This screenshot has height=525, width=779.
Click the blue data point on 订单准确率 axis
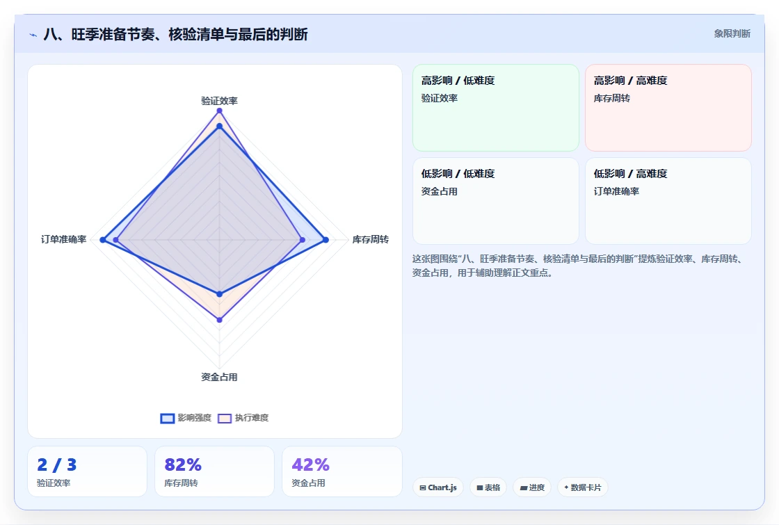pos(103,240)
